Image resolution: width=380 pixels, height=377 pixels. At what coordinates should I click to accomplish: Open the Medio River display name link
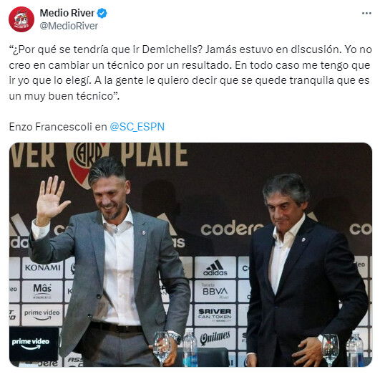[x=67, y=13]
